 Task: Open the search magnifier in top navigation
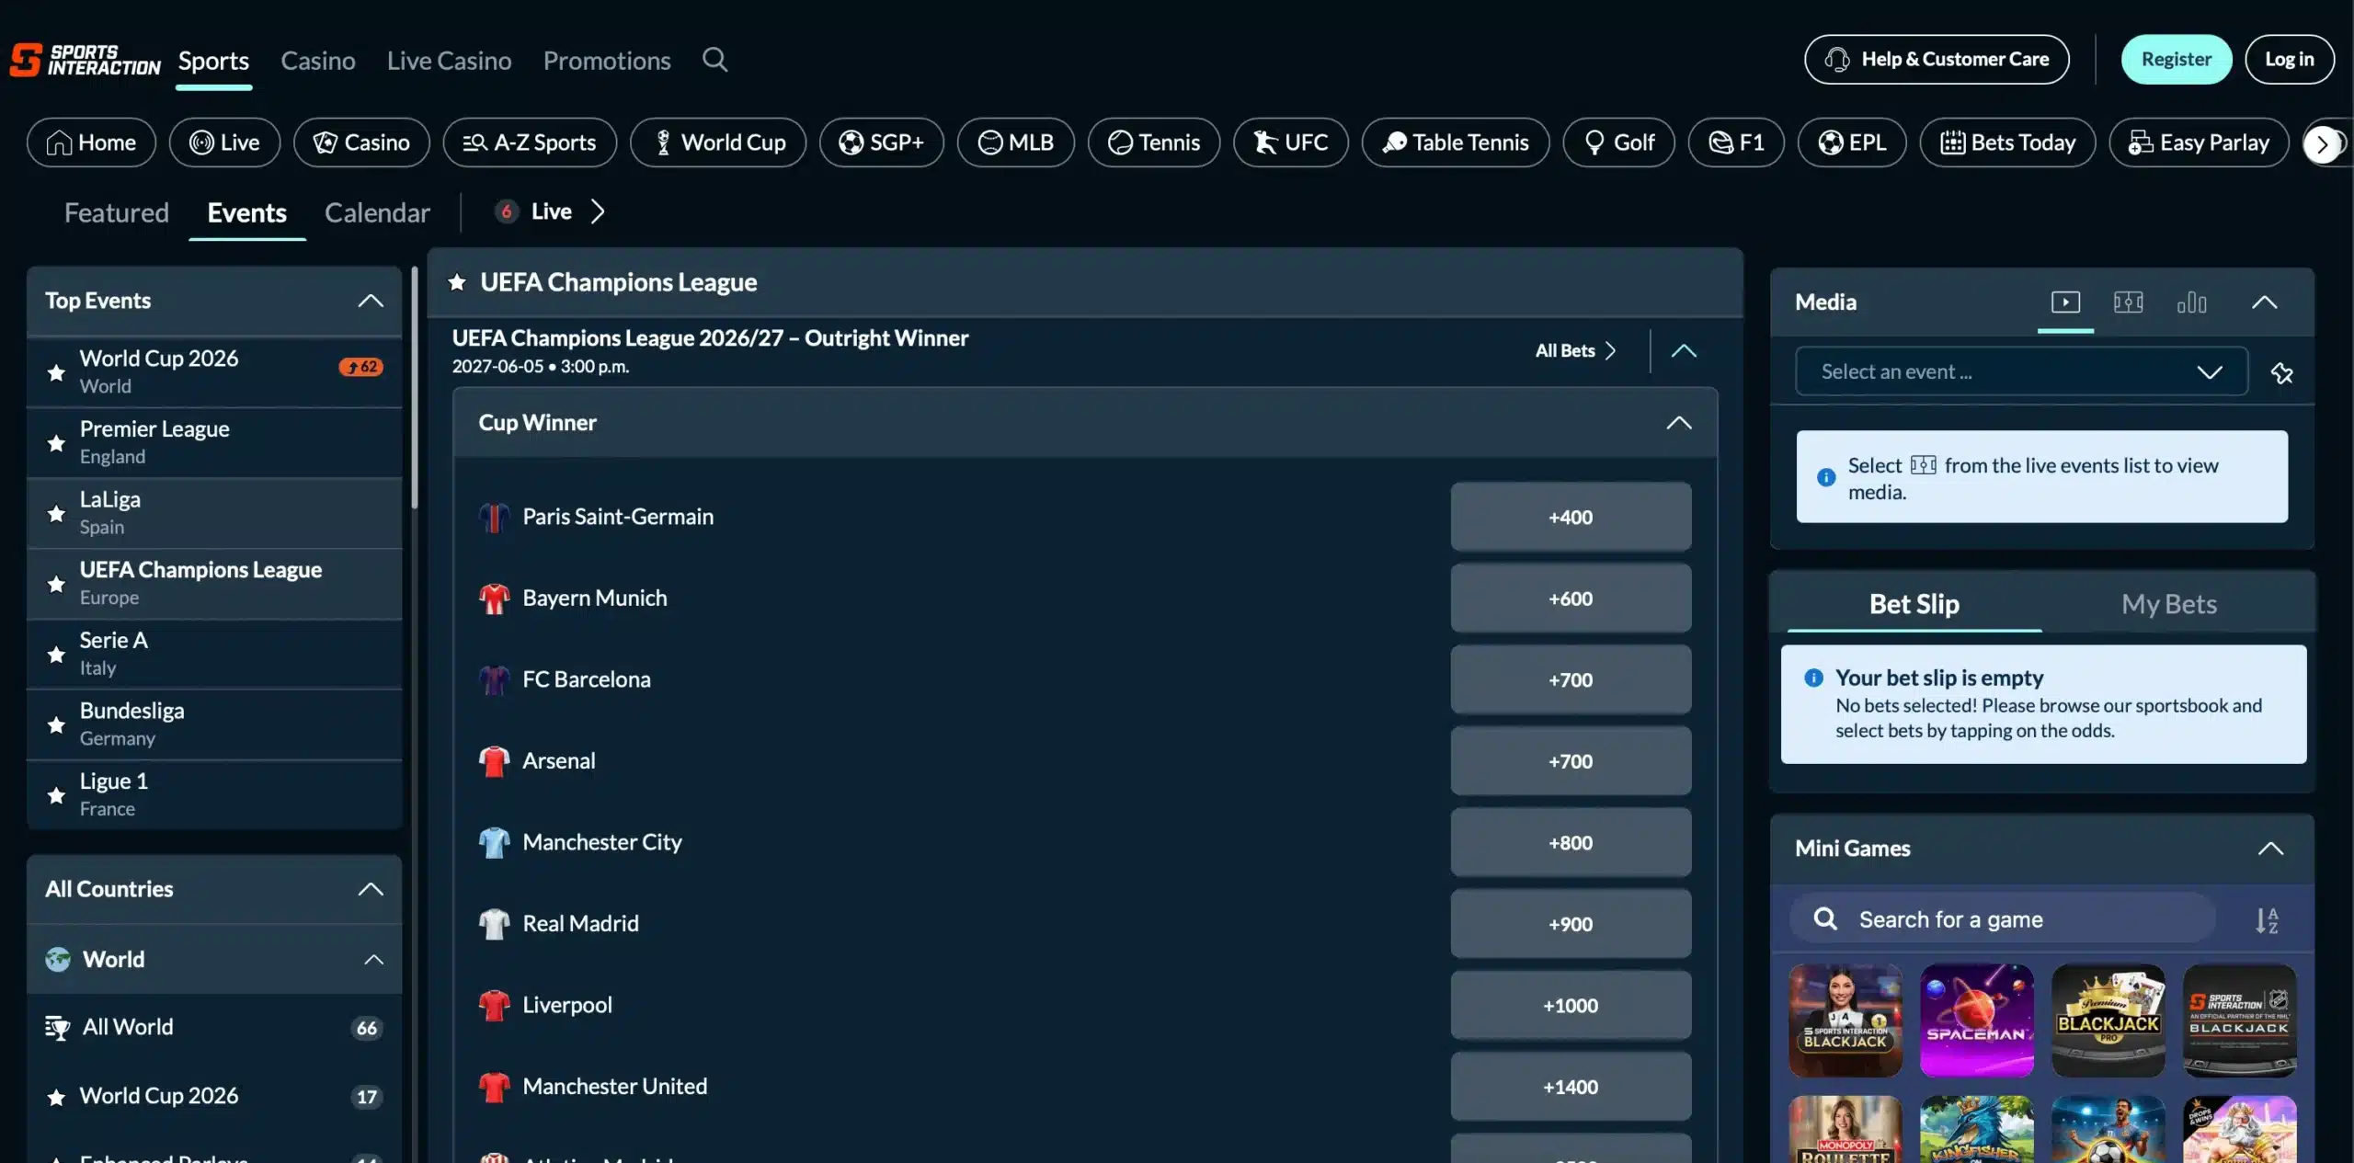[714, 60]
